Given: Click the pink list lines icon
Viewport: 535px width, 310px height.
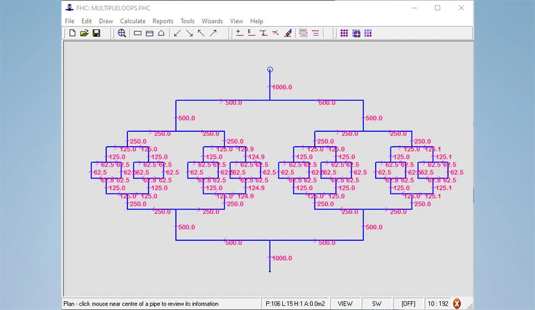Looking at the screenshot, I should [x=315, y=33].
